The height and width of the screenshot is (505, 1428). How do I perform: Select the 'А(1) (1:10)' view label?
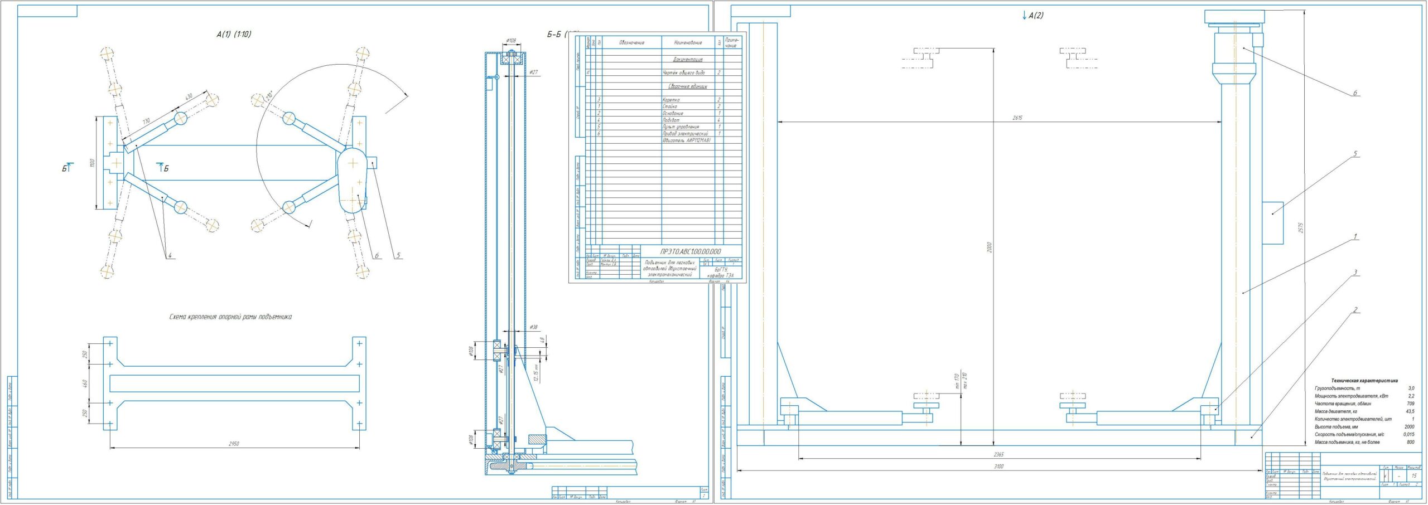pos(234,34)
